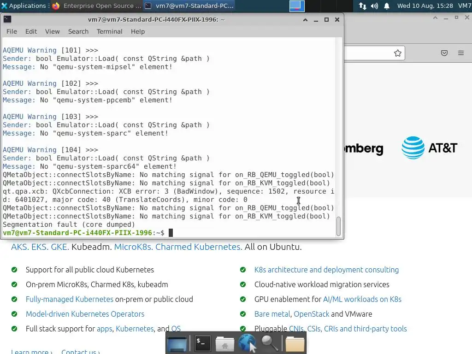Click the terminal shade roll-up arrow button
Image resolution: width=472 pixels, height=354 pixels.
pos(305,19)
